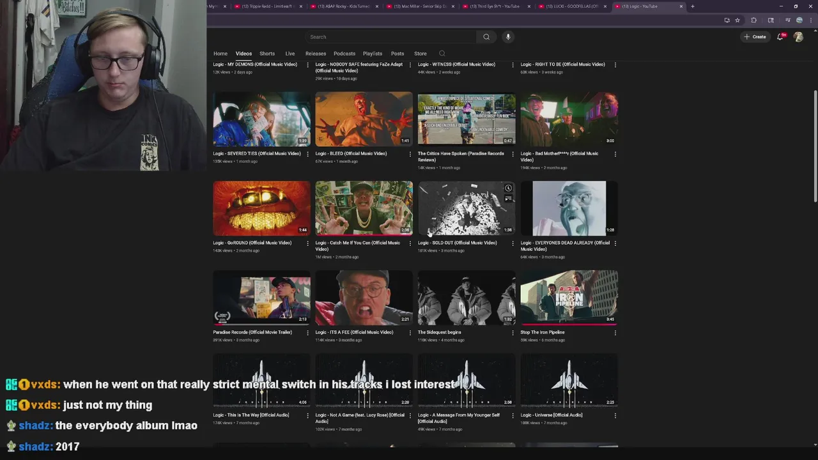This screenshot has height=460, width=818.
Task: Click the page vertical scrollbar
Action: pos(815,147)
